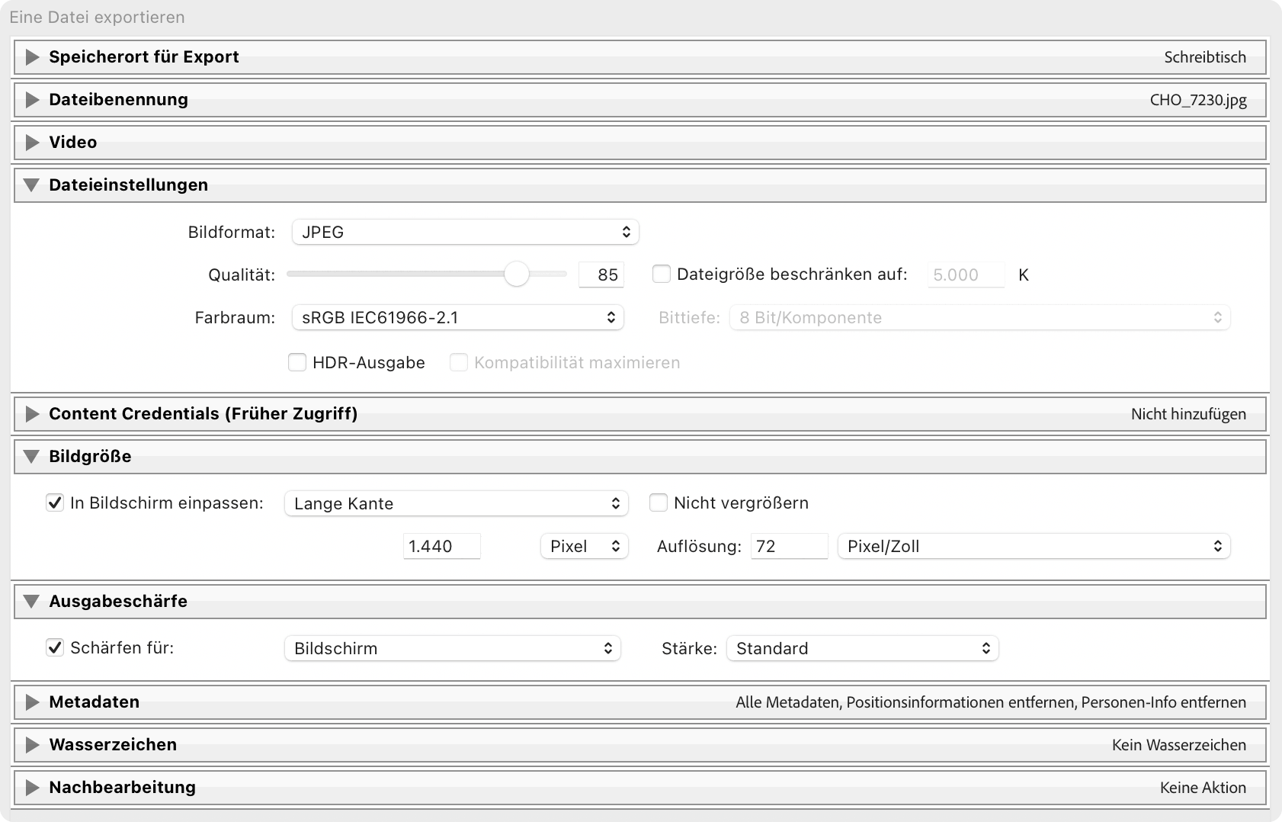Expand the Wasserzeichen section
Image resolution: width=1282 pixels, height=822 pixels.
[x=32, y=745]
